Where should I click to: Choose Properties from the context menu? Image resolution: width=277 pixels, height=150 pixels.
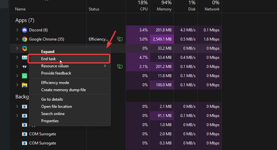[50, 121]
